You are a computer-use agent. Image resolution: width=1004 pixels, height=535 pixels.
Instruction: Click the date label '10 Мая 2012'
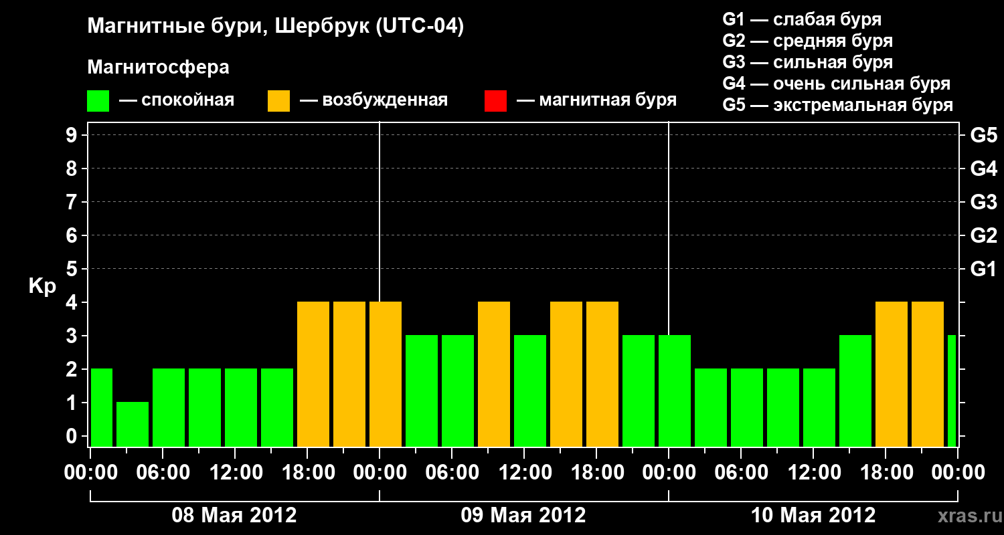pyautogui.click(x=813, y=515)
